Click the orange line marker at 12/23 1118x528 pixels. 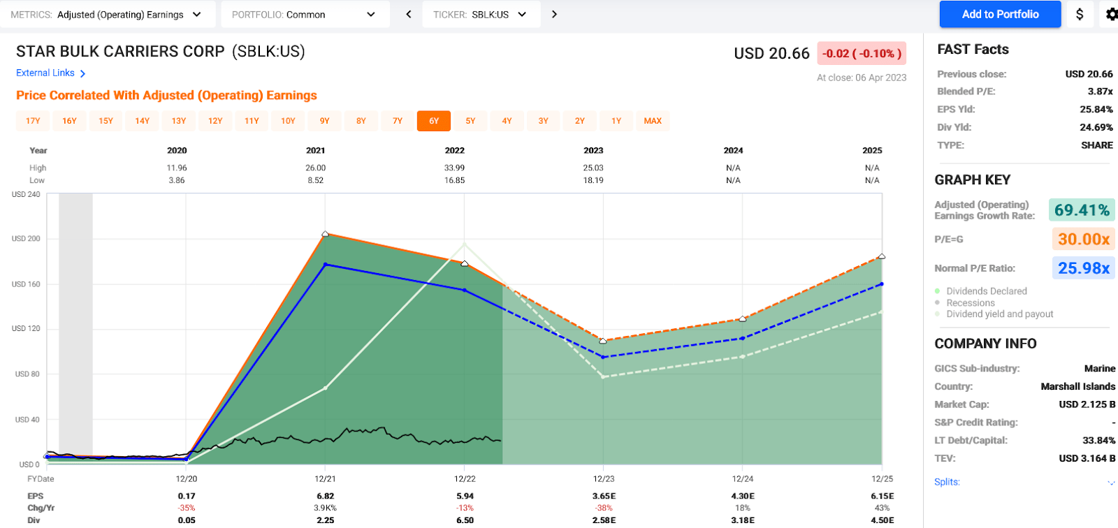[x=603, y=341]
